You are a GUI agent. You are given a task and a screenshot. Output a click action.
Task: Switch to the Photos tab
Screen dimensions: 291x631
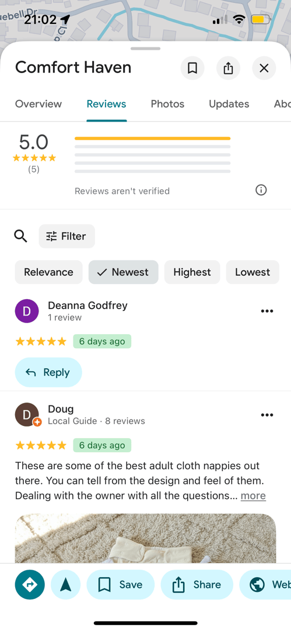tap(167, 104)
